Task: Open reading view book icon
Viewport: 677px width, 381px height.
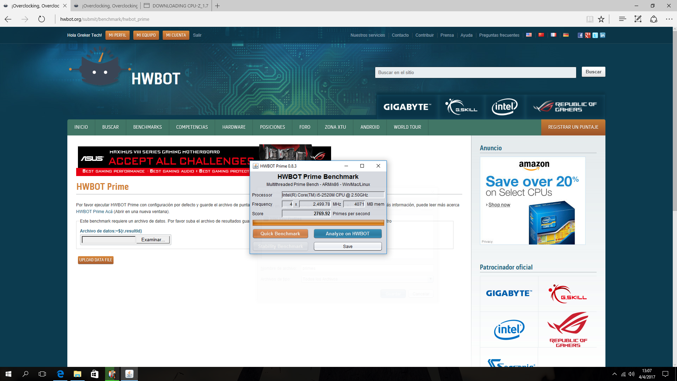Action: pos(590,19)
